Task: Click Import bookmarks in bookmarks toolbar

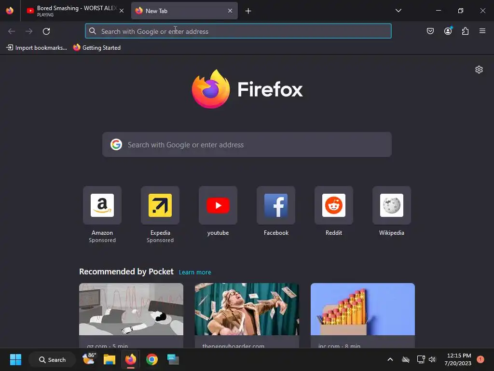Action: click(37, 48)
